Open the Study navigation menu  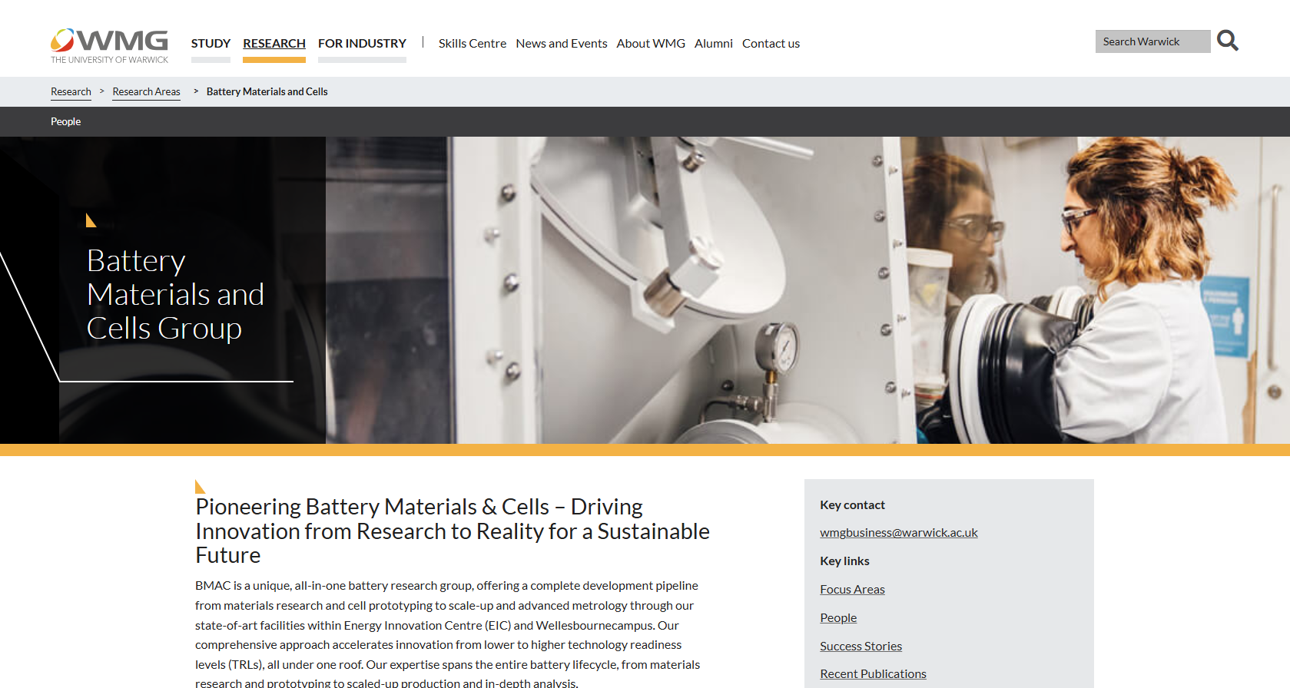click(x=211, y=44)
